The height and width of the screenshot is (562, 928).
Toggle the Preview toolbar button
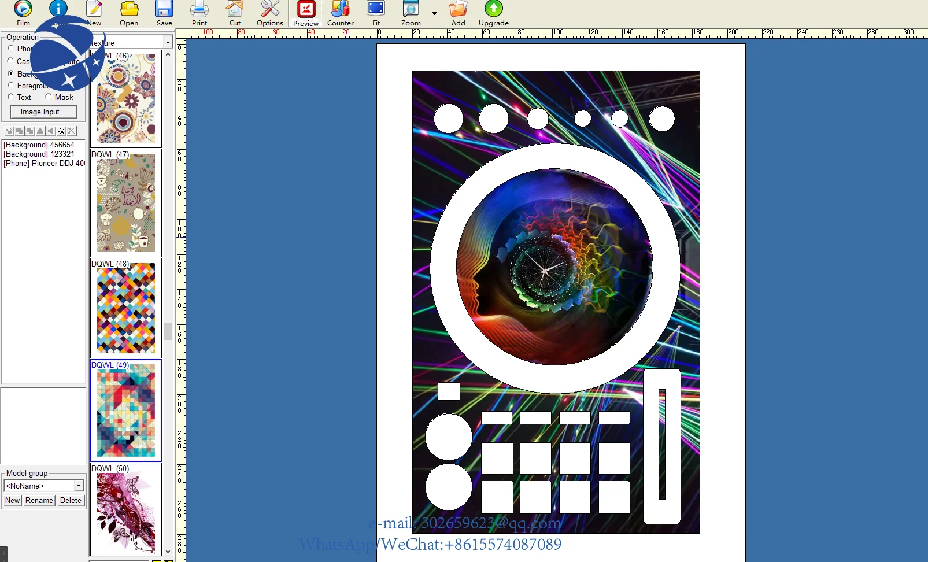click(x=306, y=14)
